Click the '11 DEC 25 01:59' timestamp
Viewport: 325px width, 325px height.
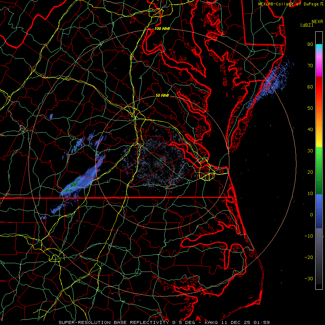[246, 322]
